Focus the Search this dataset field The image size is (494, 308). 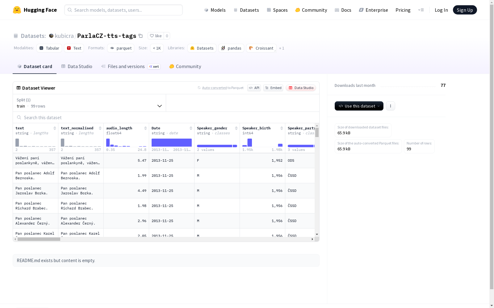pos(166,117)
